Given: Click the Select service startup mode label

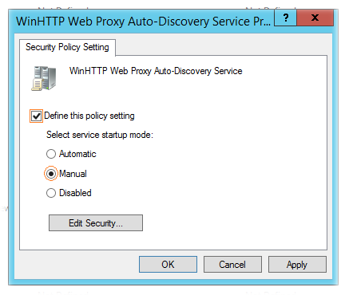Looking at the screenshot, I should pyautogui.click(x=100, y=135).
